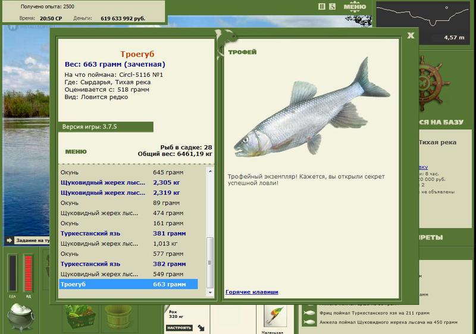Select Щуковидный жерех 2,305 кг row
The width and height of the screenshot is (476, 334).
(128, 183)
